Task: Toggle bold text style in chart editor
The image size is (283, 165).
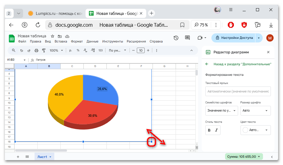Action: pos(209,130)
